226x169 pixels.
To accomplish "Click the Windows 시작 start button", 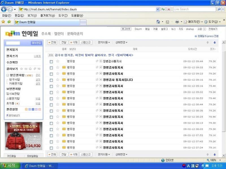I will (x=10, y=166).
